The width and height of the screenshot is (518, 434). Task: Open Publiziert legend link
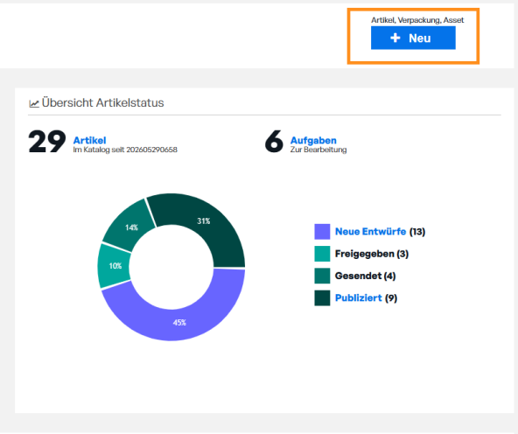point(359,297)
